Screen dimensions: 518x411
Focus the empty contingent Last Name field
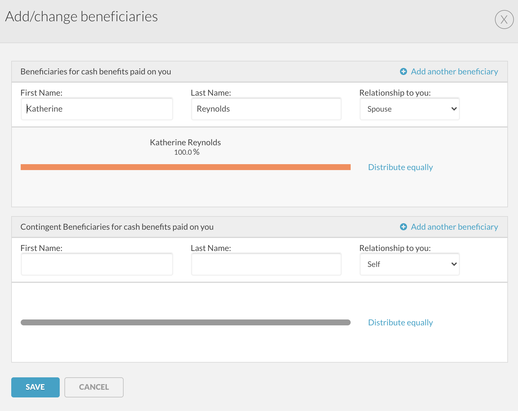pos(266,264)
